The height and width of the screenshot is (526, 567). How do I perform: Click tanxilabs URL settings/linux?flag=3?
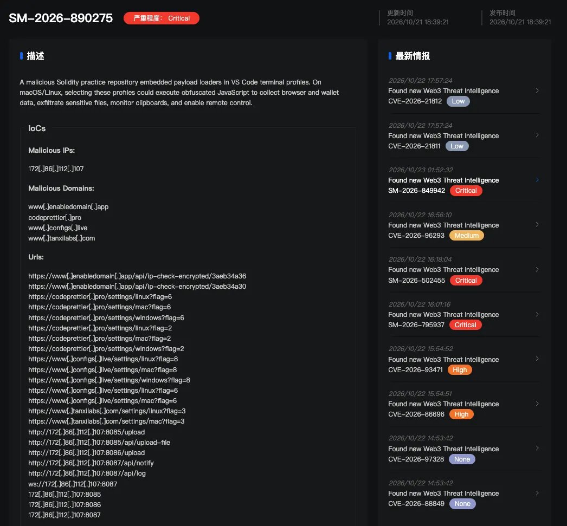coord(107,411)
